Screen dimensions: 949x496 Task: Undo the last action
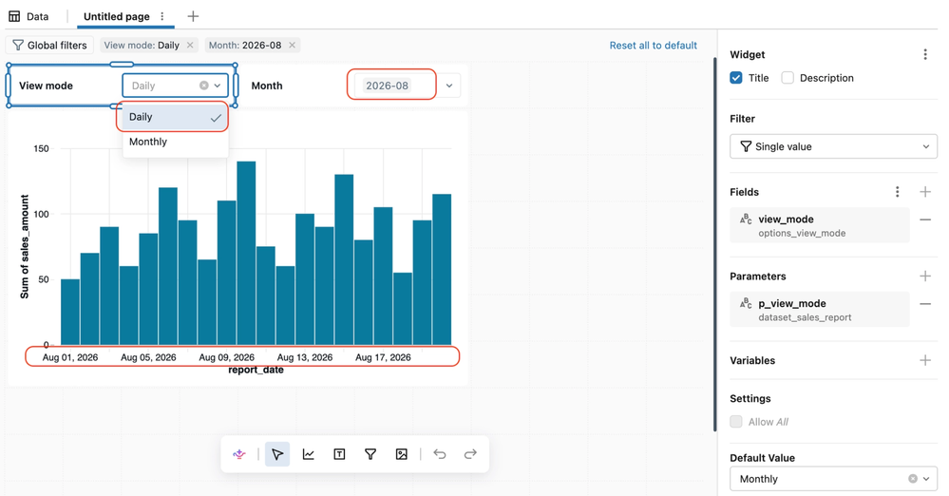coord(440,454)
